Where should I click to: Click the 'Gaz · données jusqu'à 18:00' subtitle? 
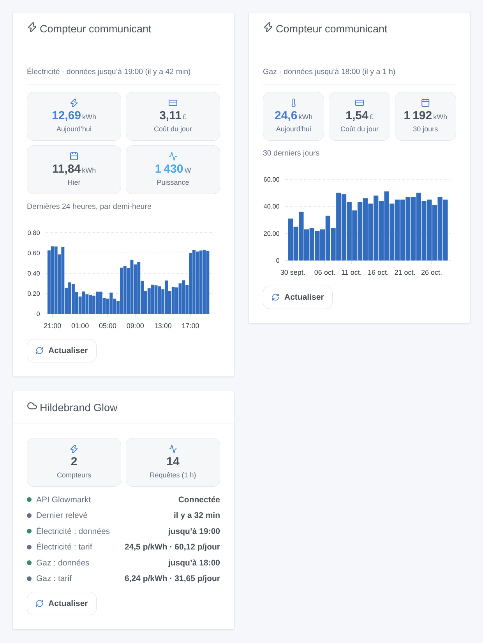pos(329,72)
